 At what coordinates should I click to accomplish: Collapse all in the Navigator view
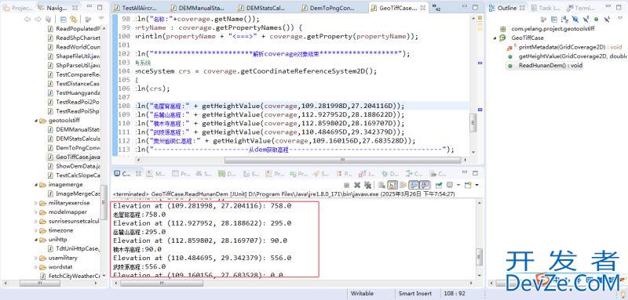(64, 19)
